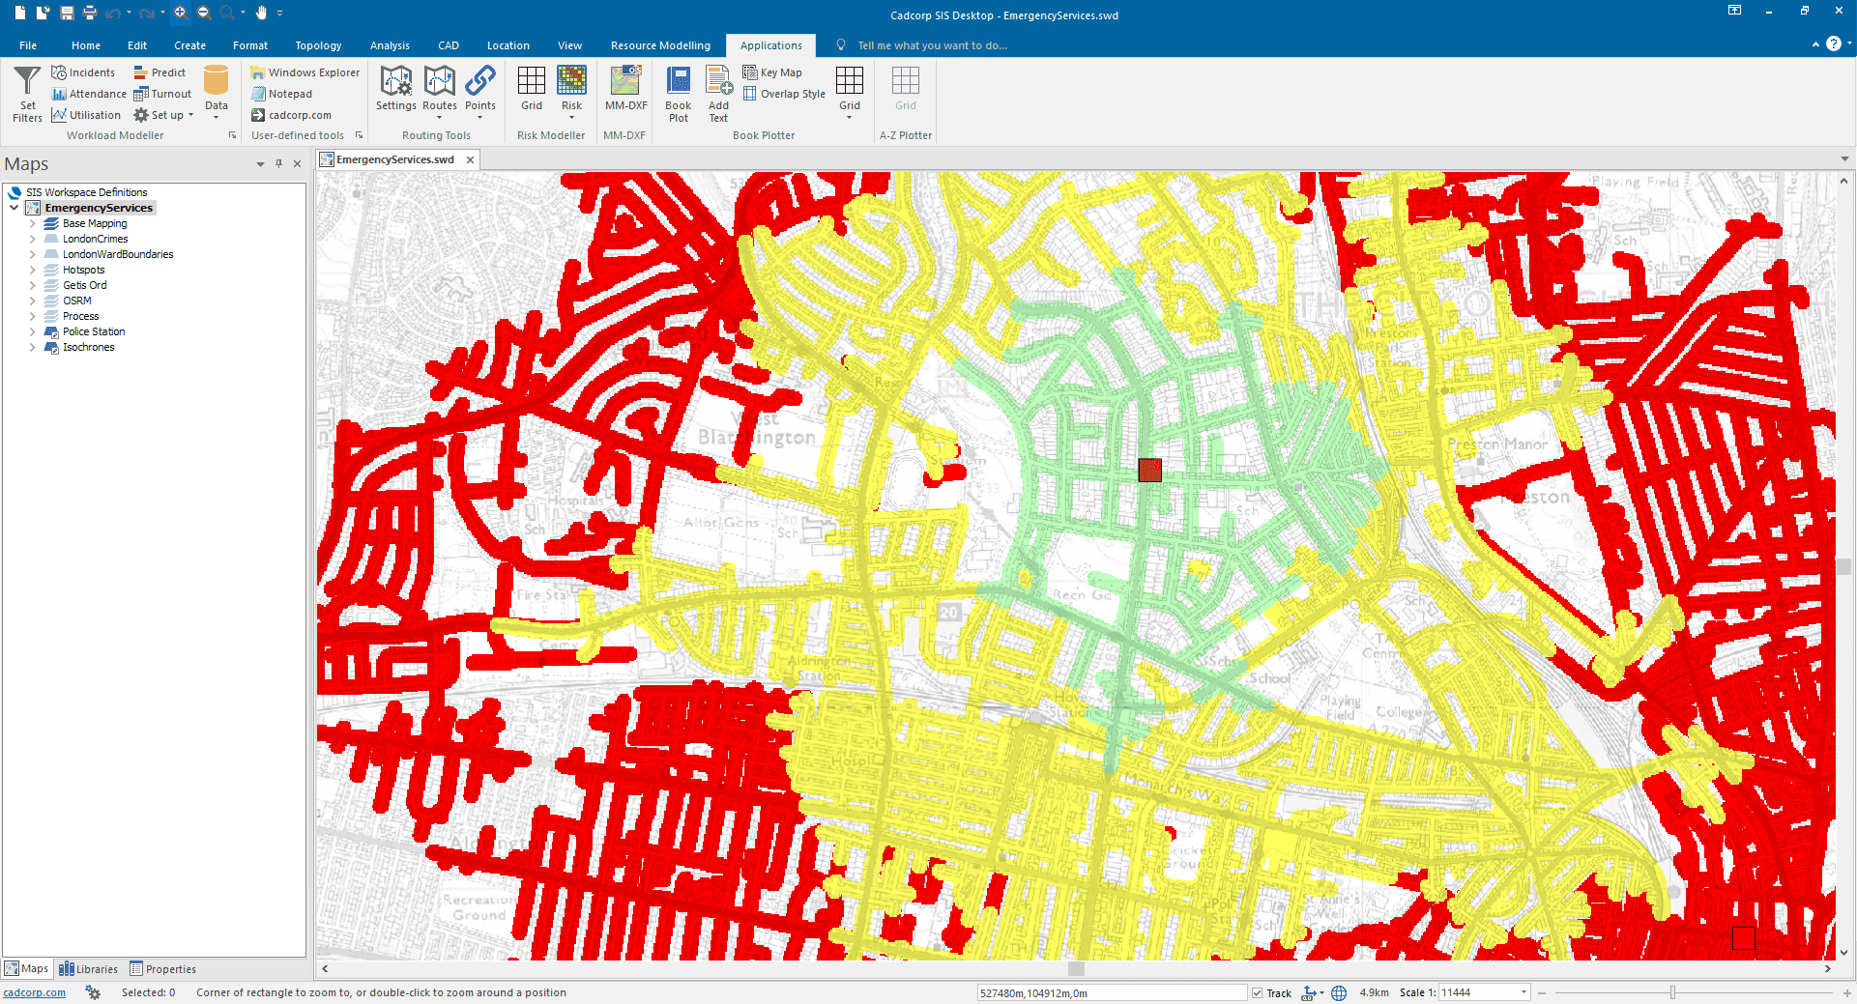
Task: Select SIS Workspace Definitions node
Action: click(x=86, y=192)
